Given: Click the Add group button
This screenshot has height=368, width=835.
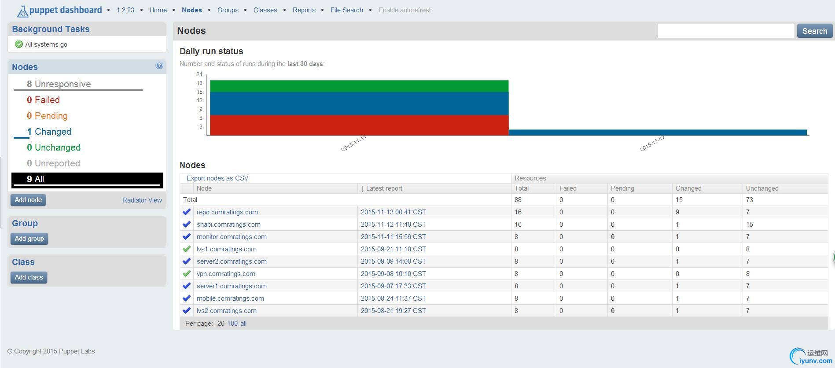Looking at the screenshot, I should [x=29, y=239].
